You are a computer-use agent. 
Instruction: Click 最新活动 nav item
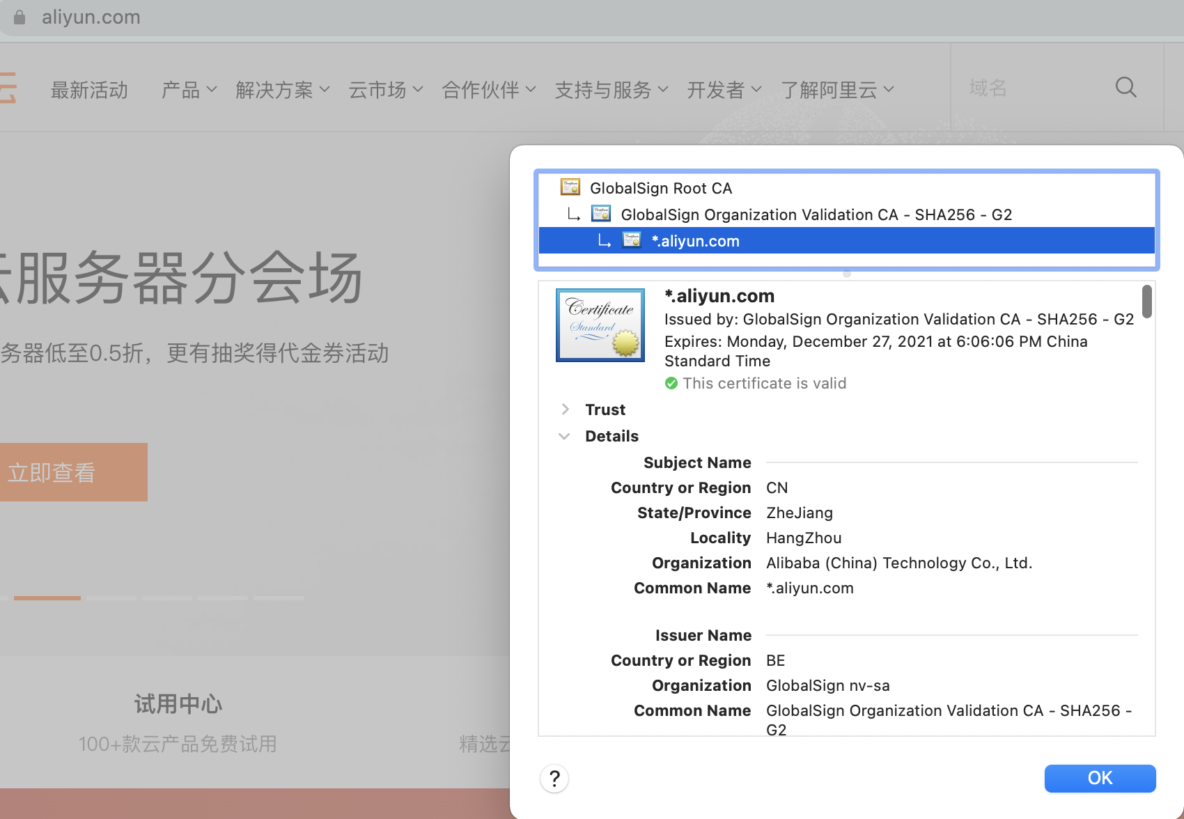click(x=89, y=90)
